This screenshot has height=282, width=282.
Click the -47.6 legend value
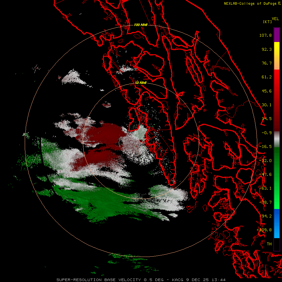tap(265, 175)
